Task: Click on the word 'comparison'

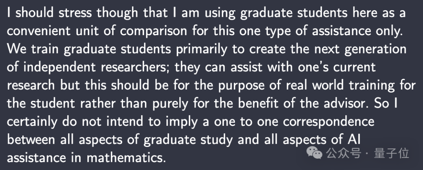Action: (x=154, y=31)
